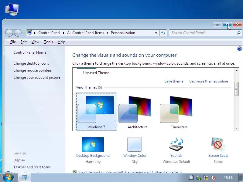The image size is (243, 182).
Task: Open the Tools menu
Action: 48,42
